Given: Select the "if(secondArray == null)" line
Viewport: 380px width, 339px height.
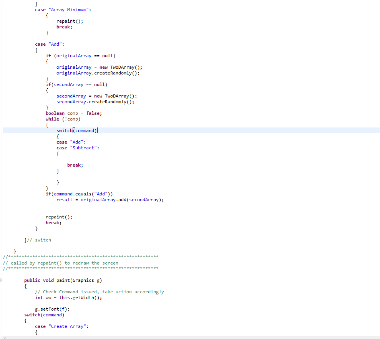Looking at the screenshot, I should point(76,84).
